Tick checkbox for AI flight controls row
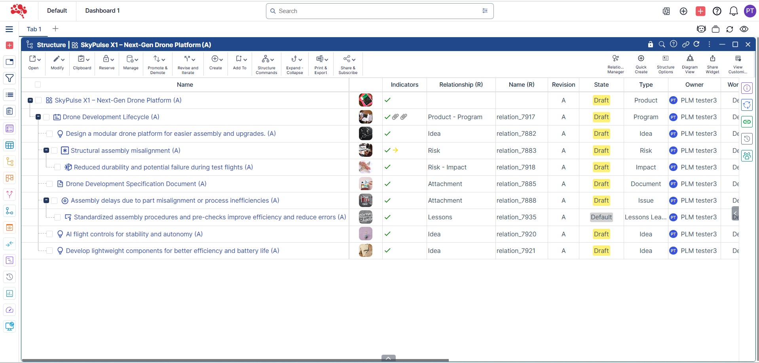This screenshot has width=759, height=363. point(49,234)
